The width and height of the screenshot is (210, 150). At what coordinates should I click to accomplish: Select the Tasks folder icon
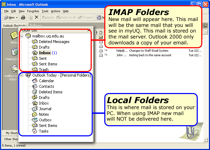(x=35, y=131)
